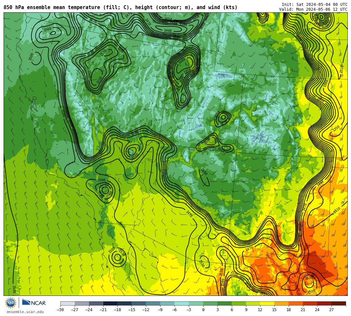The height and width of the screenshot is (316, 351).
Task: Pick the medium green 0 to 3 swatch
Action: (210, 303)
